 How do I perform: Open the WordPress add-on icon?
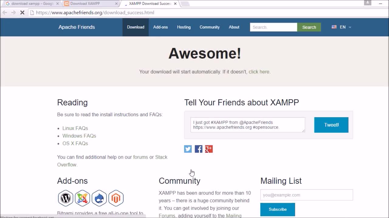pos(66,198)
